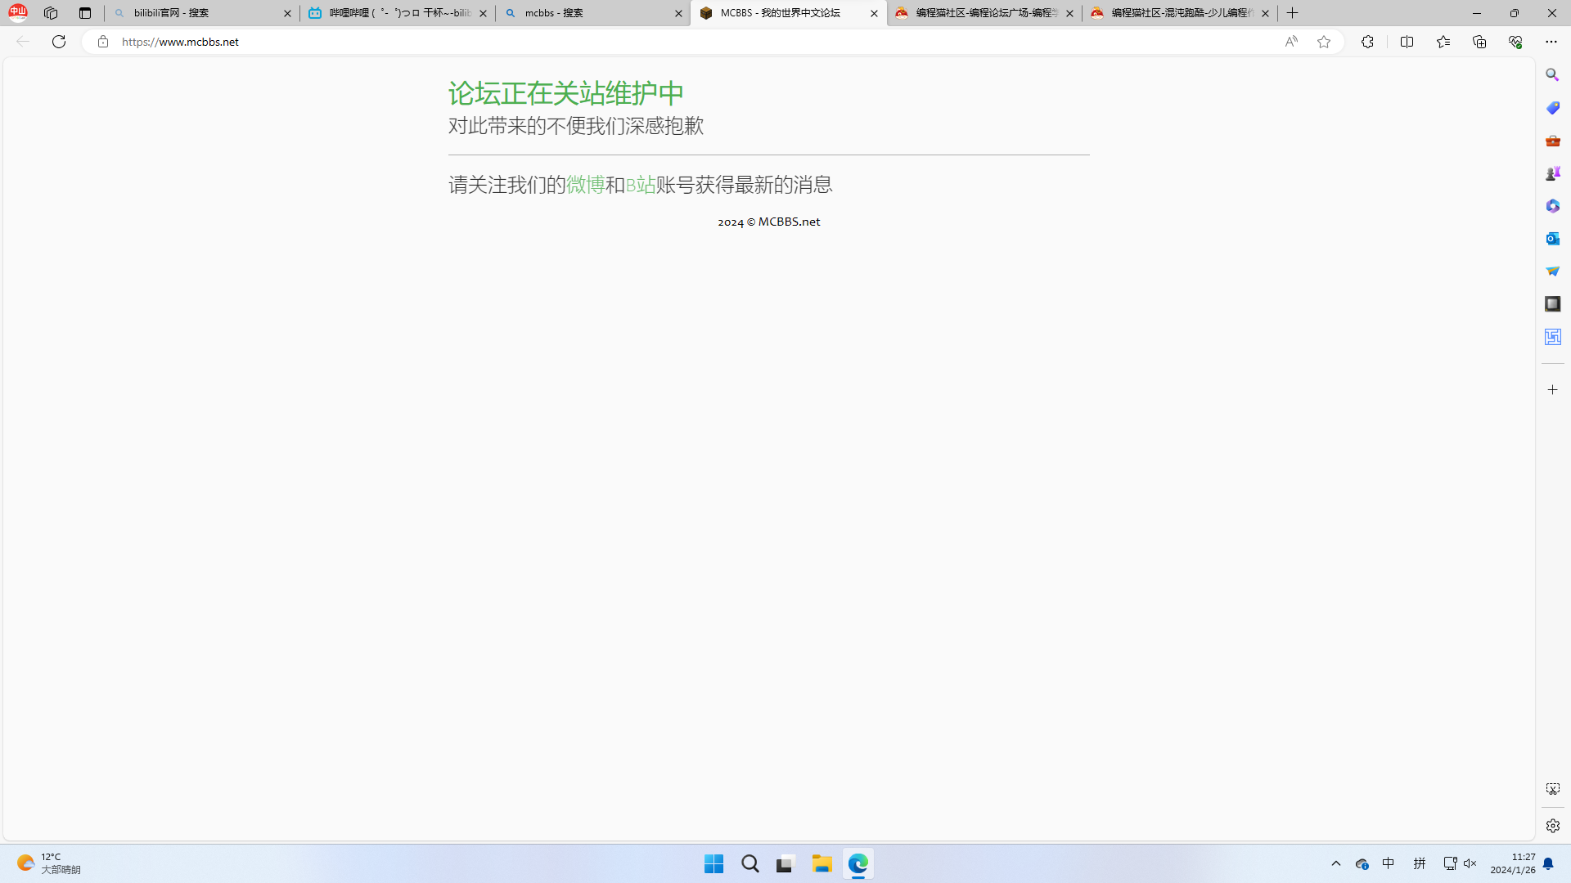Switch to the mcbbs - 搜索 tab
This screenshot has width=1571, height=883.
pyautogui.click(x=593, y=13)
